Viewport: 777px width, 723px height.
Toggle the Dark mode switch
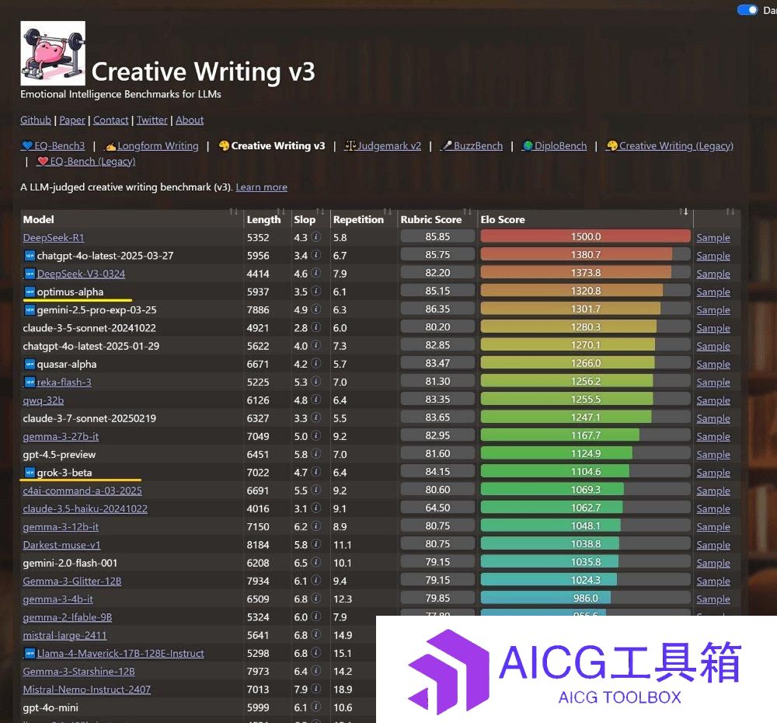[747, 10]
